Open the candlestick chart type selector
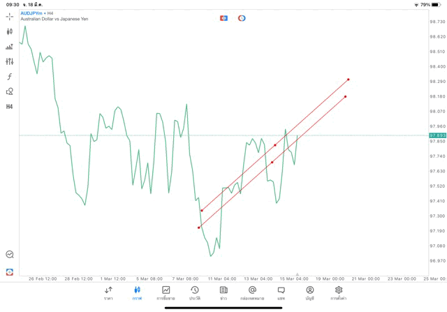Image resolution: width=447 pixels, height=312 pixels. point(9,31)
